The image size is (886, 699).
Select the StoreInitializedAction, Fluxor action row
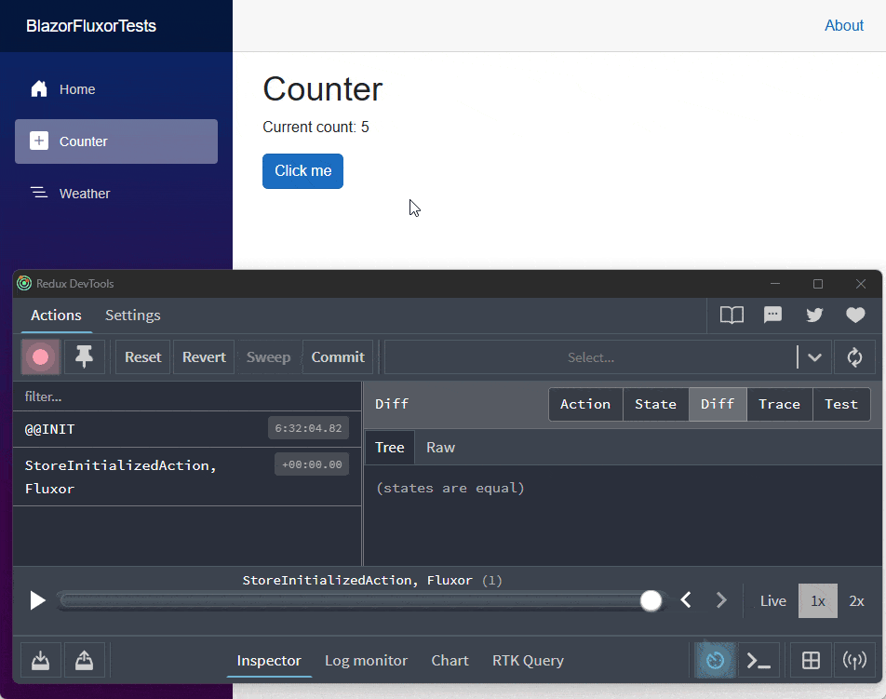187,477
